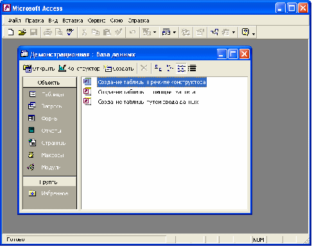The width and height of the screenshot is (312, 247).
Task: Click the Print icon in main toolbar
Action: [48, 32]
